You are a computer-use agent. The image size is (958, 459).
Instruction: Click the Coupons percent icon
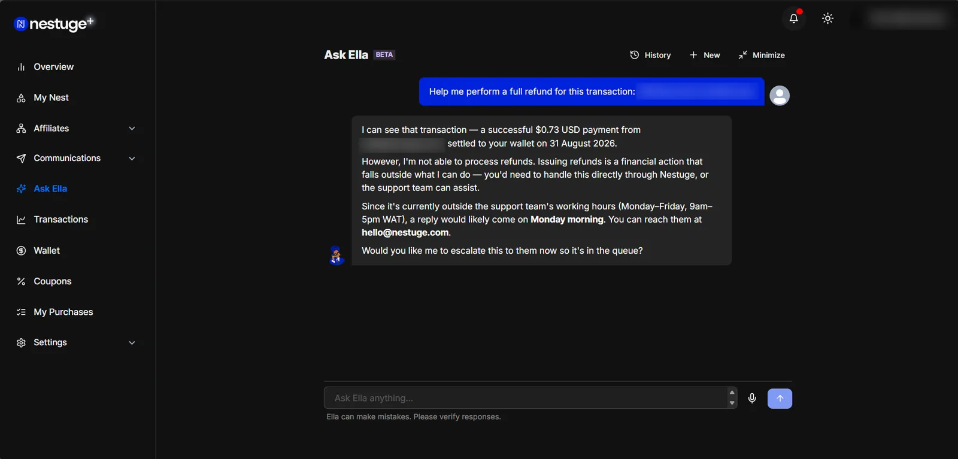point(21,281)
